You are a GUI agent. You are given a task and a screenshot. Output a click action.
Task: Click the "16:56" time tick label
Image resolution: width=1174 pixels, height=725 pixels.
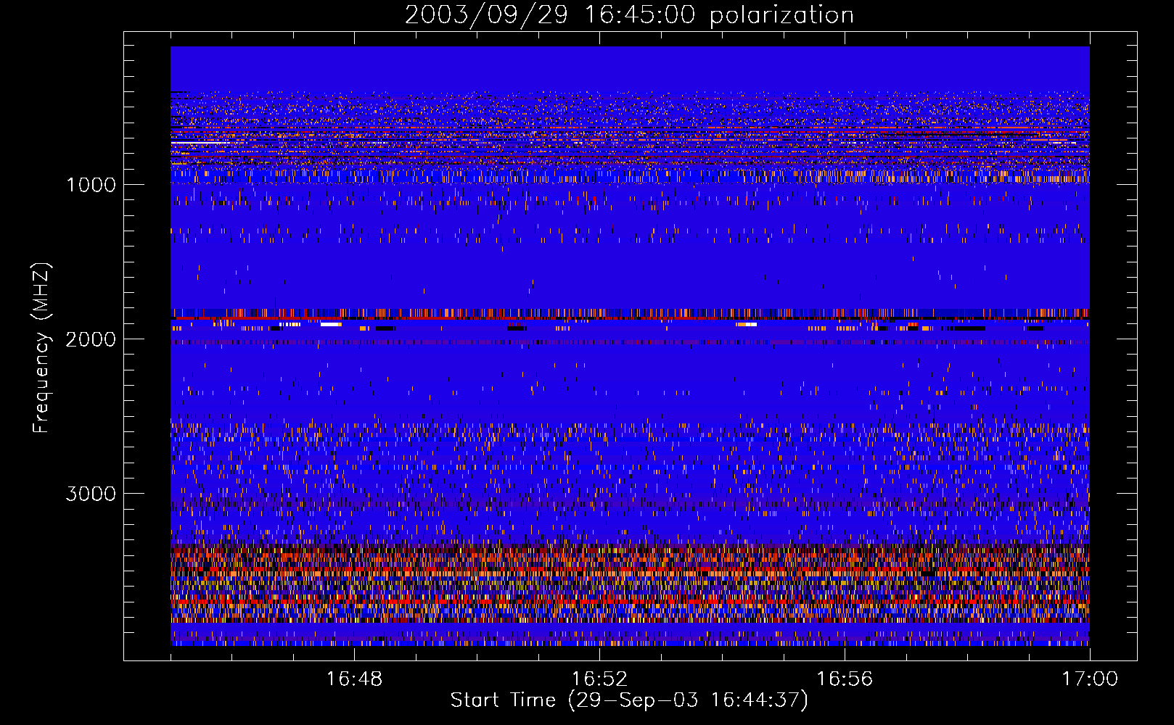pyautogui.click(x=845, y=679)
